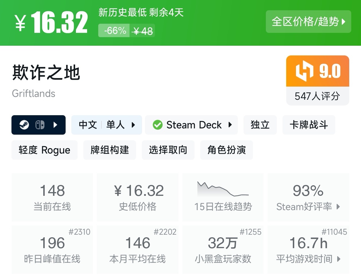Viewport: 361px width, 277px height.
Task: Click the 当前在线 player count stat
Action: [x=52, y=197]
